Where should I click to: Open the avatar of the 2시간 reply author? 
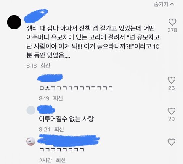(x=31, y=141)
